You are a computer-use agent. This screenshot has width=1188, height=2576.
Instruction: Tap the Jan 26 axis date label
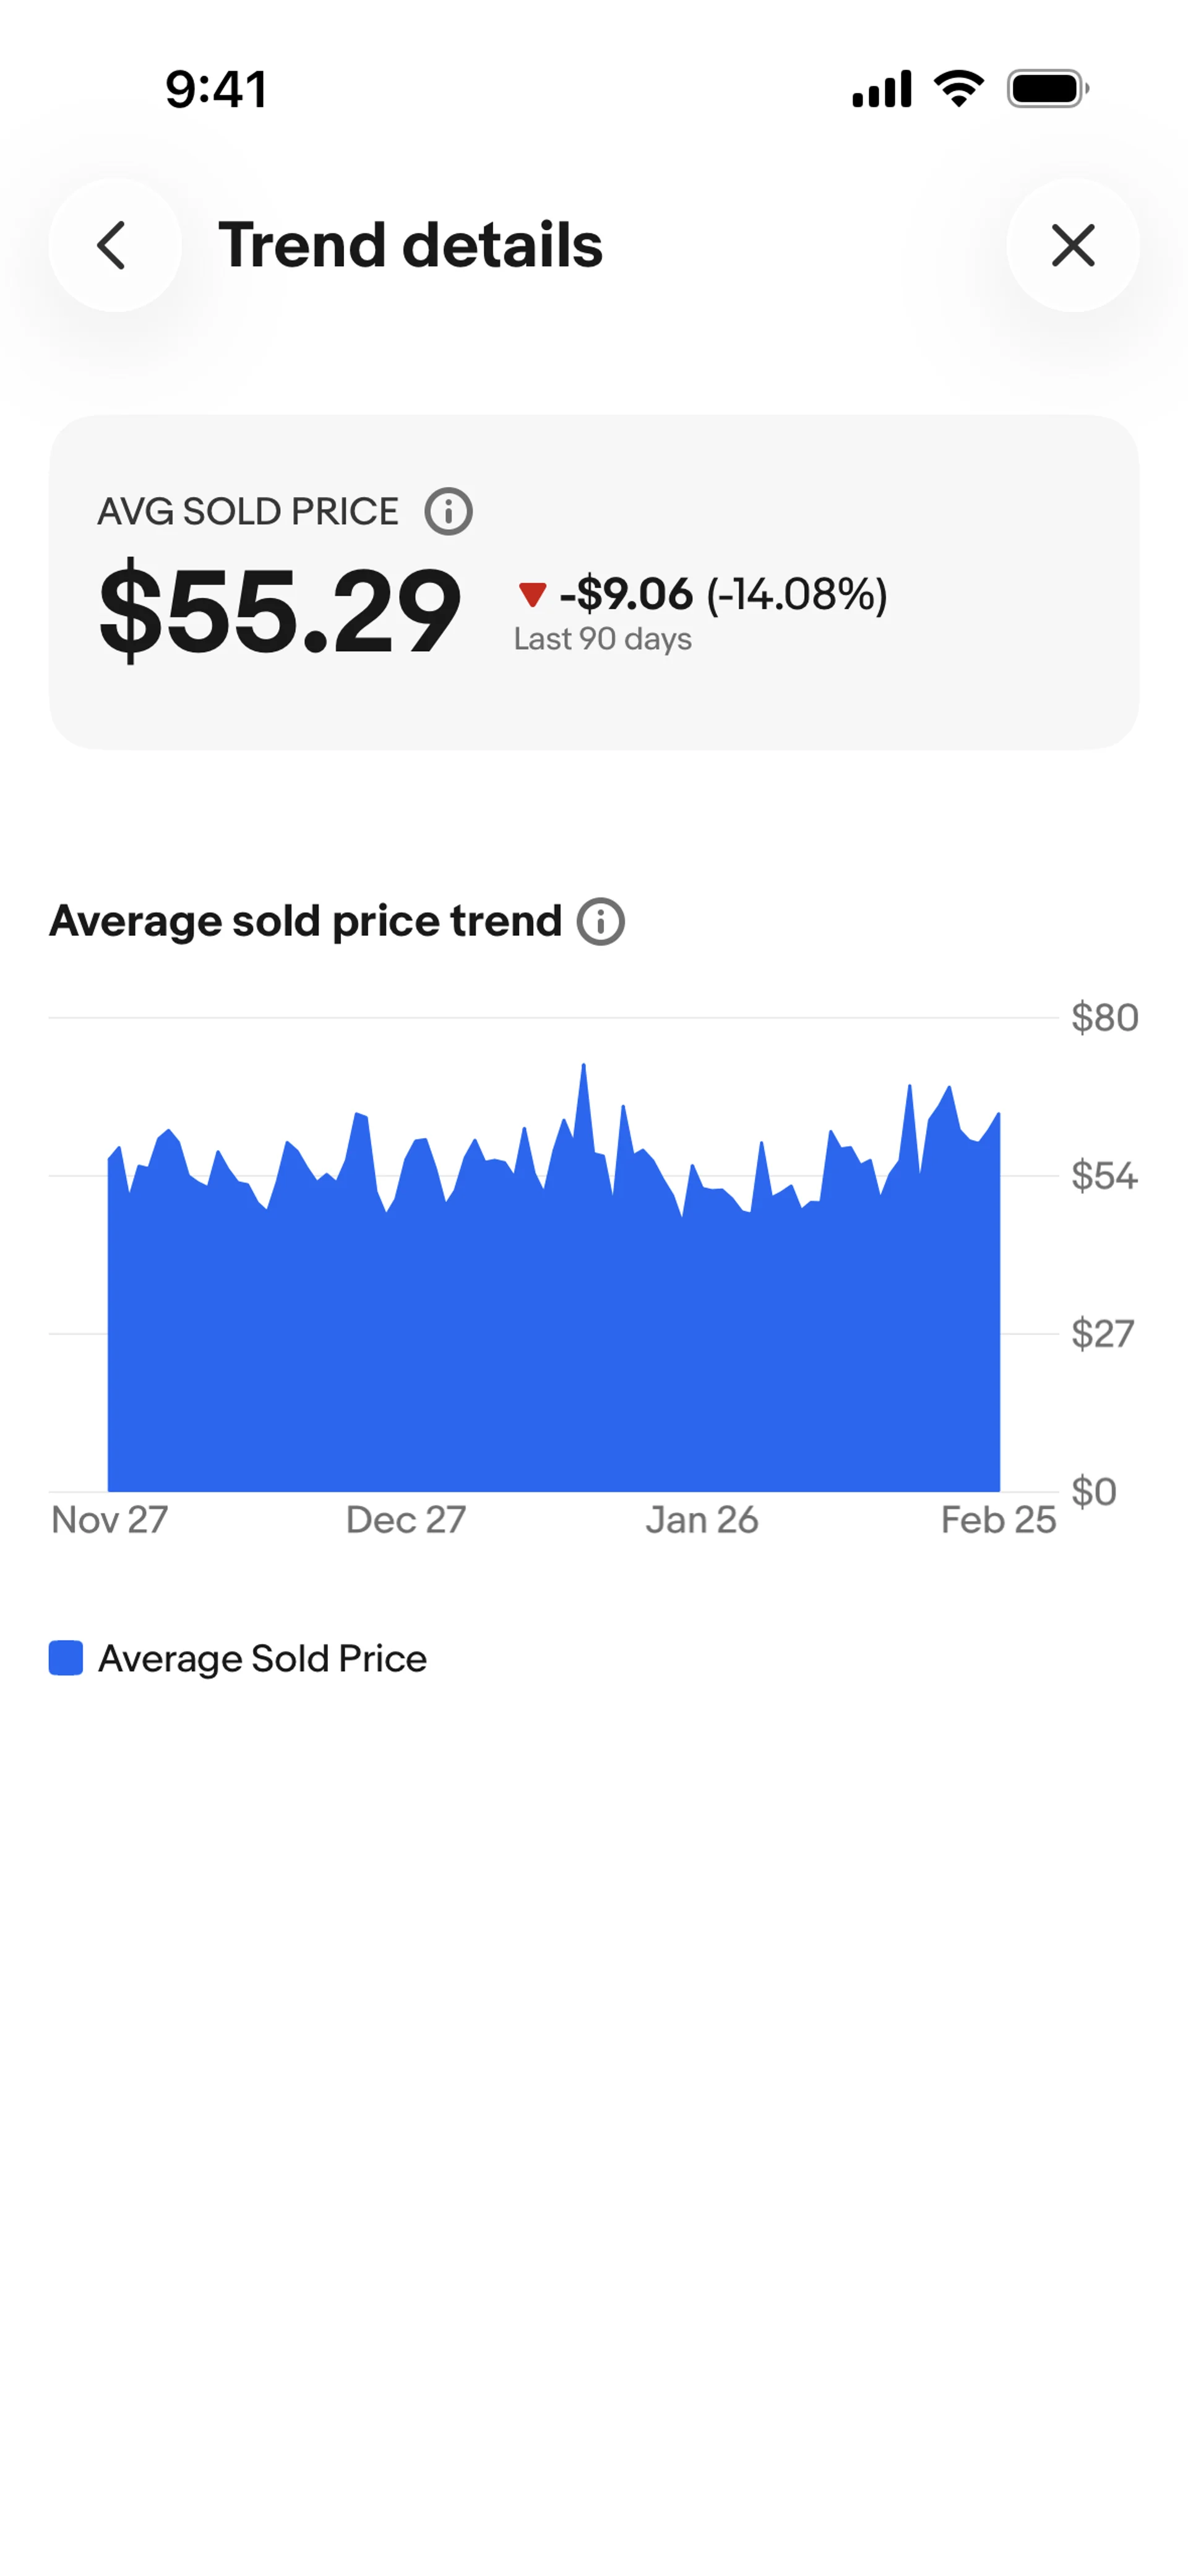(x=701, y=1519)
